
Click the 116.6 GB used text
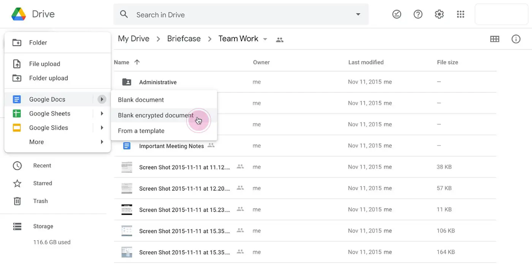coord(52,242)
